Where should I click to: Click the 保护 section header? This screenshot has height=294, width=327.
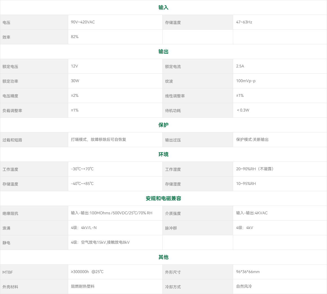[163, 125]
